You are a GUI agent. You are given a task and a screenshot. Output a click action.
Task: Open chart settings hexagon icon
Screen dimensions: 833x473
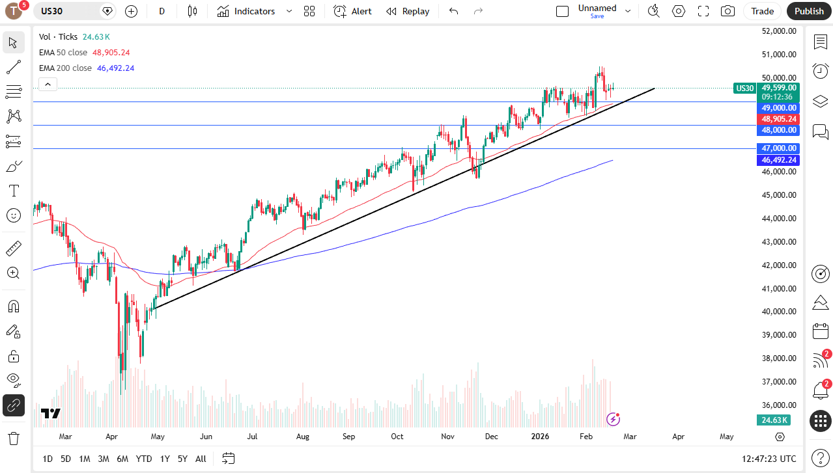coord(679,11)
